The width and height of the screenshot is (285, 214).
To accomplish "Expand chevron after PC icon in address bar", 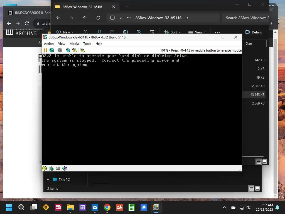I will [121, 18].
